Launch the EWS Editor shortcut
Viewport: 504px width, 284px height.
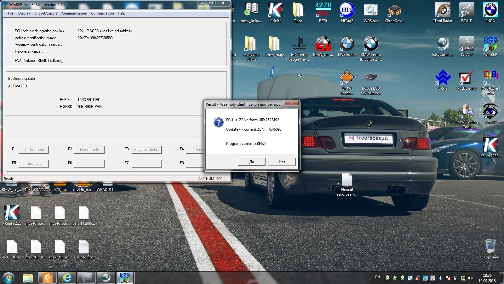(347, 47)
